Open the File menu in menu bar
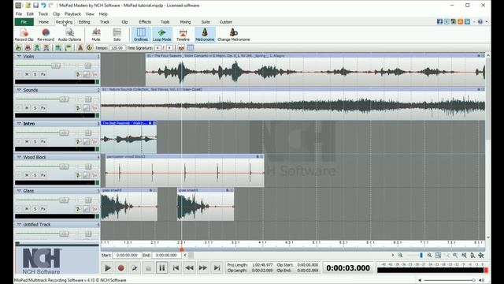The image size is (504, 284). point(19,14)
